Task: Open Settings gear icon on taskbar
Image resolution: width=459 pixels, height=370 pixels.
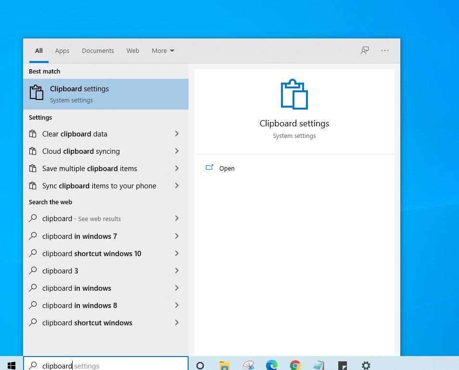Action: [x=366, y=365]
